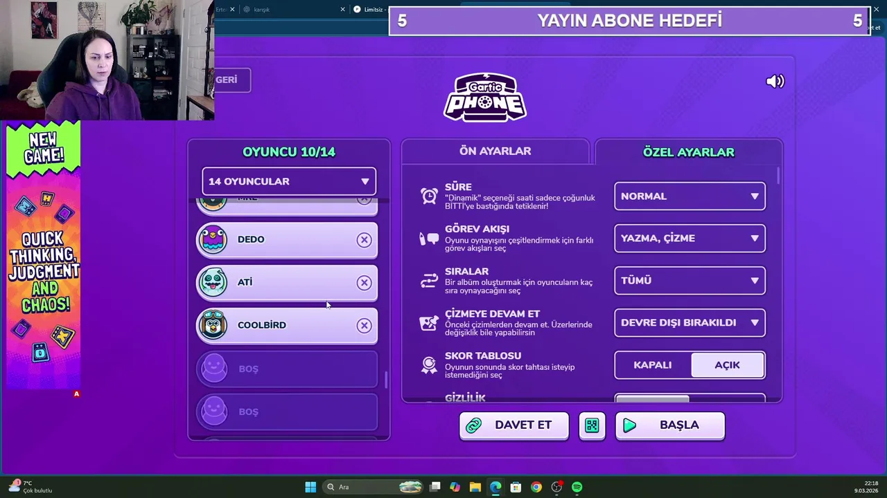Set SKOR TABLOSU to KAPALI
The height and width of the screenshot is (498, 887).
click(x=652, y=365)
